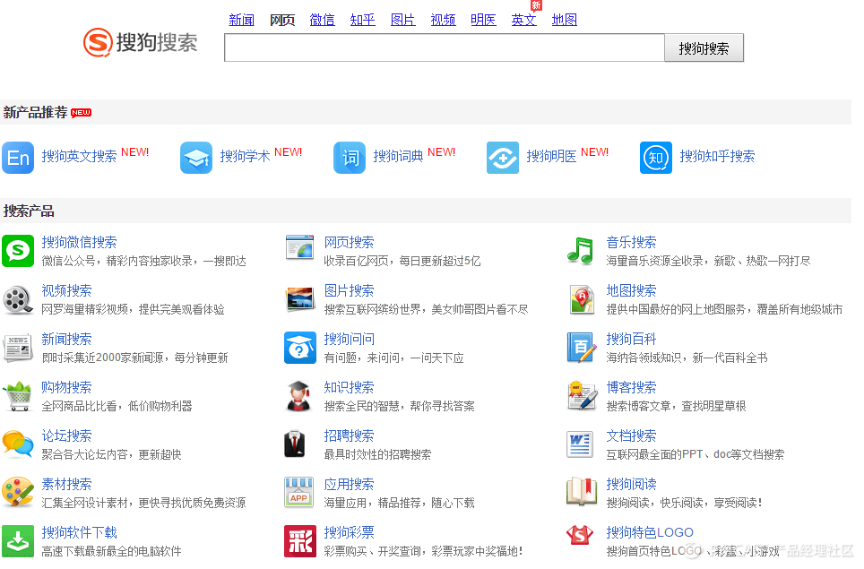The image size is (864, 569).
Task: Open the 论坛搜索 link
Action: [x=66, y=436]
